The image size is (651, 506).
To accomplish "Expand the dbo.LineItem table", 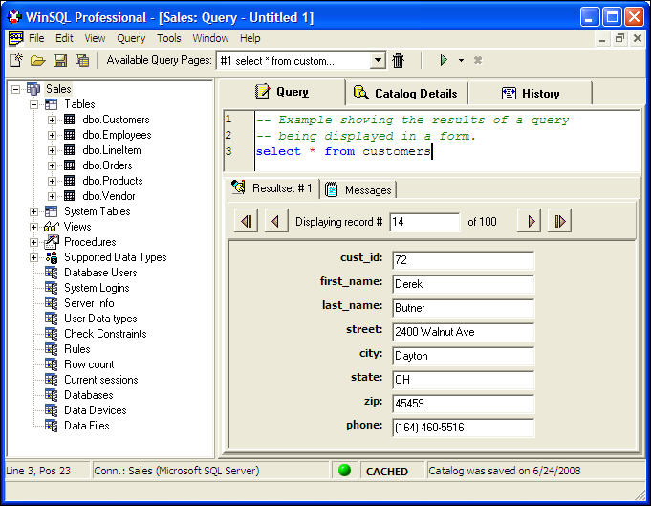I will (x=52, y=150).
